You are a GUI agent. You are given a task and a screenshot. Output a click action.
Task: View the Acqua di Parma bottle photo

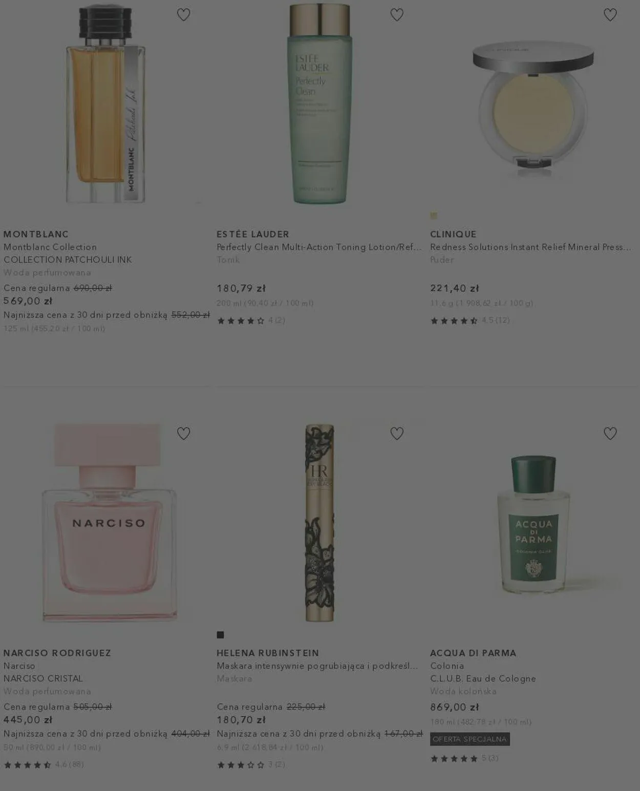coord(534,524)
